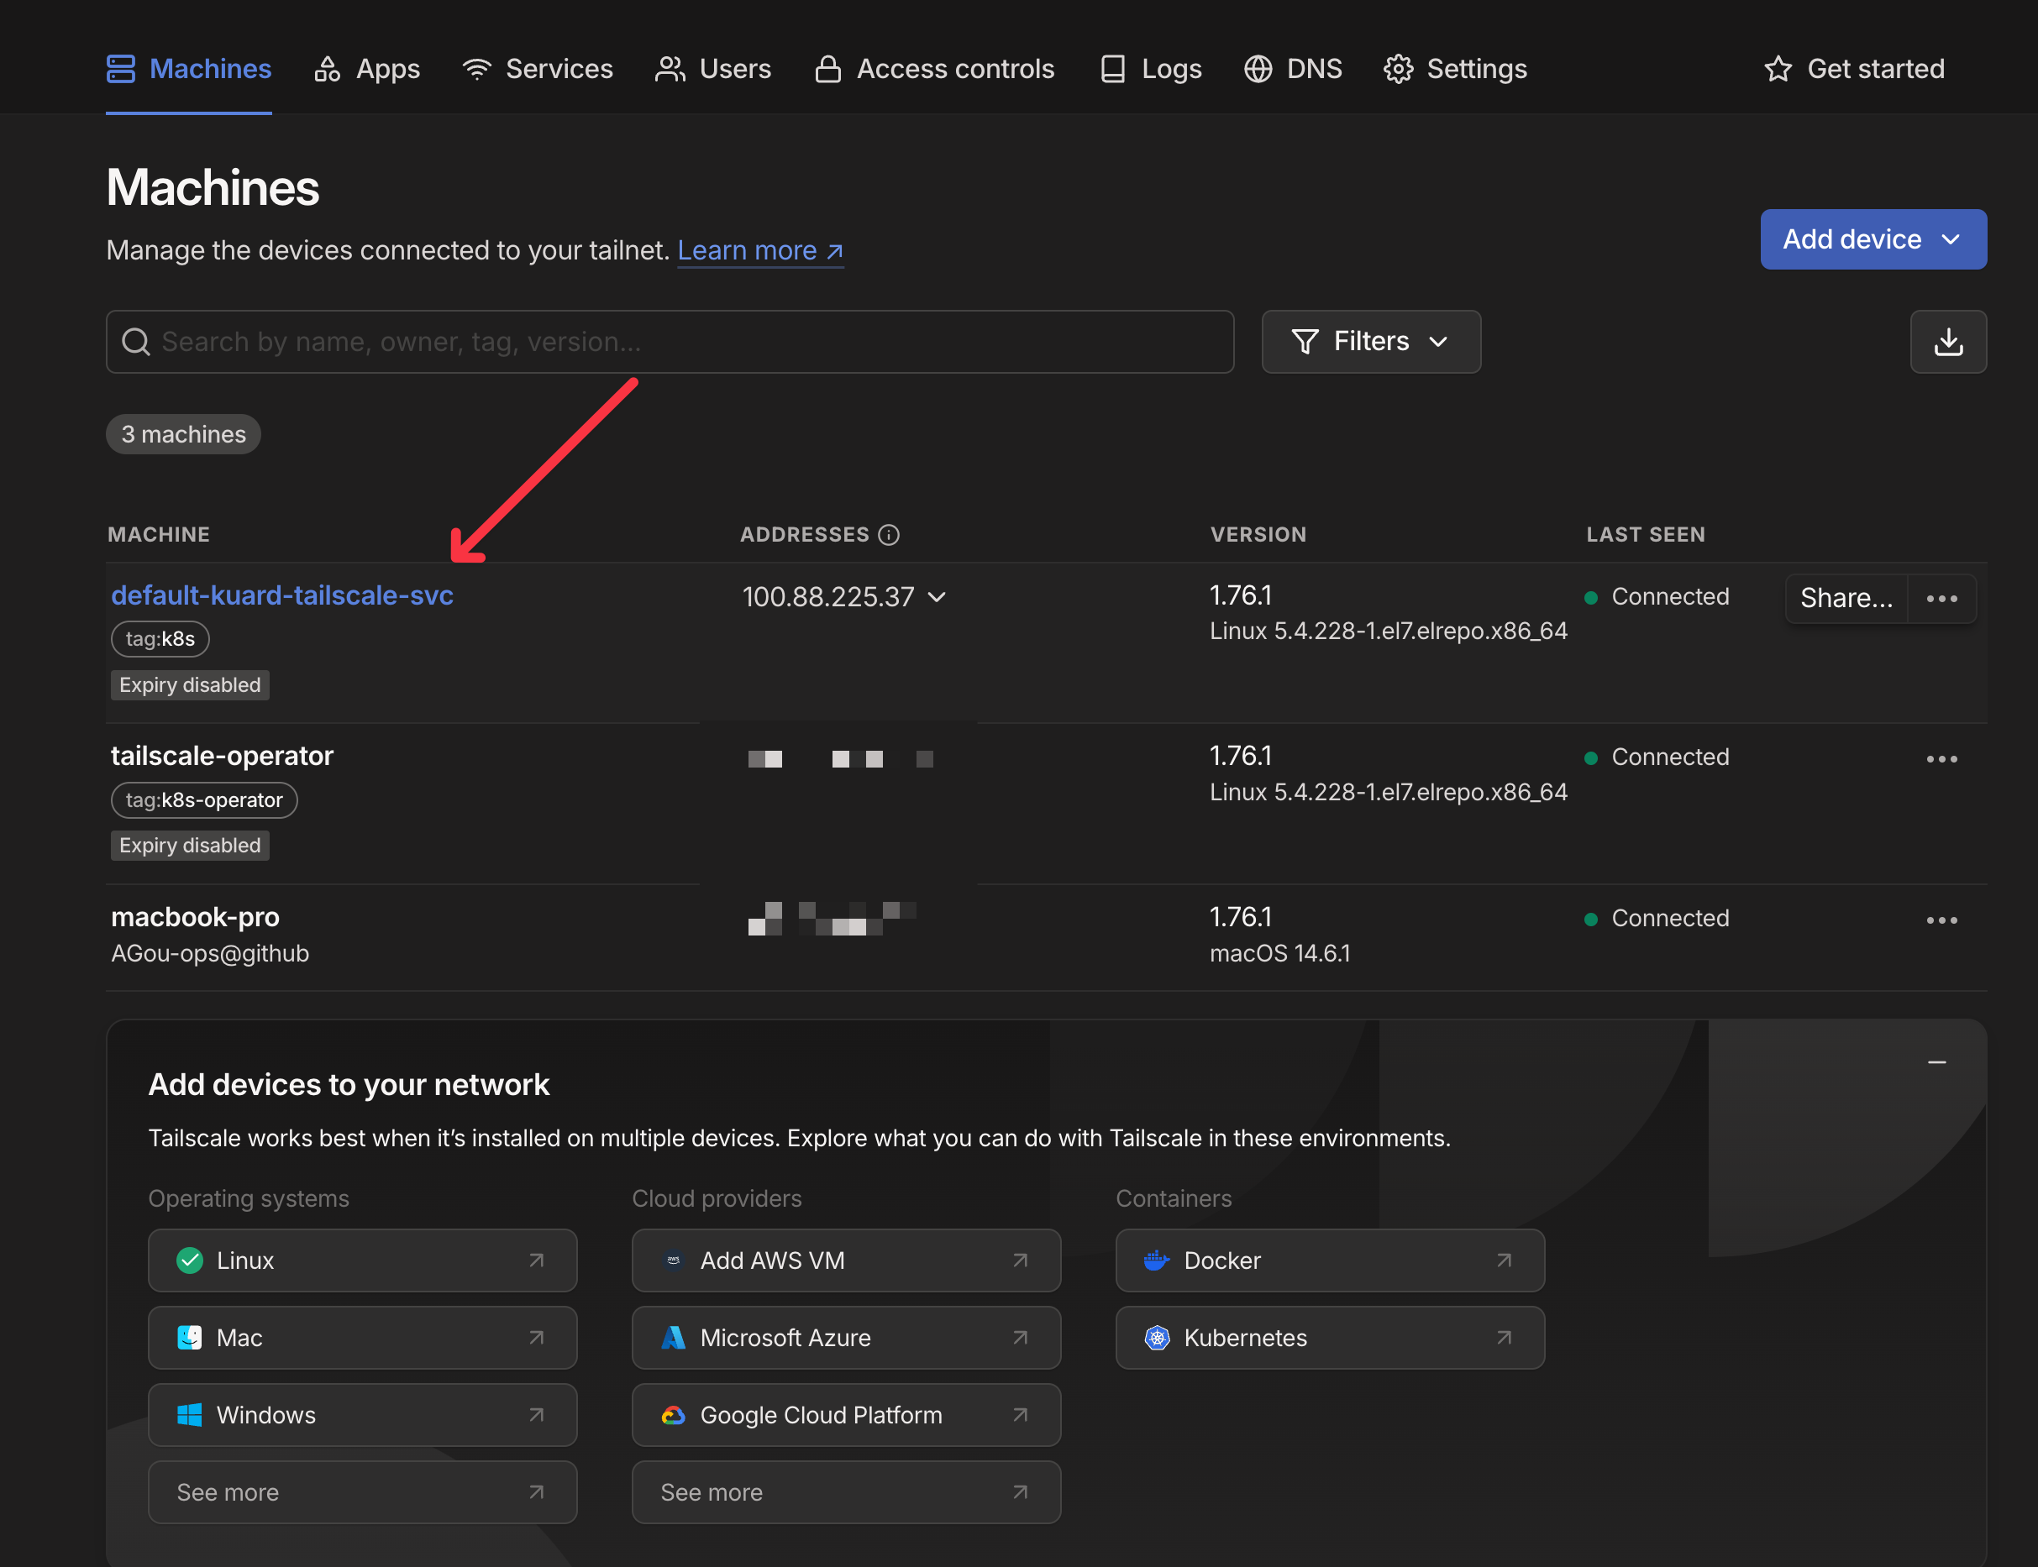Click Connected status of tailscale-operator
Screen dimensions: 2038x1567
pos(1657,757)
